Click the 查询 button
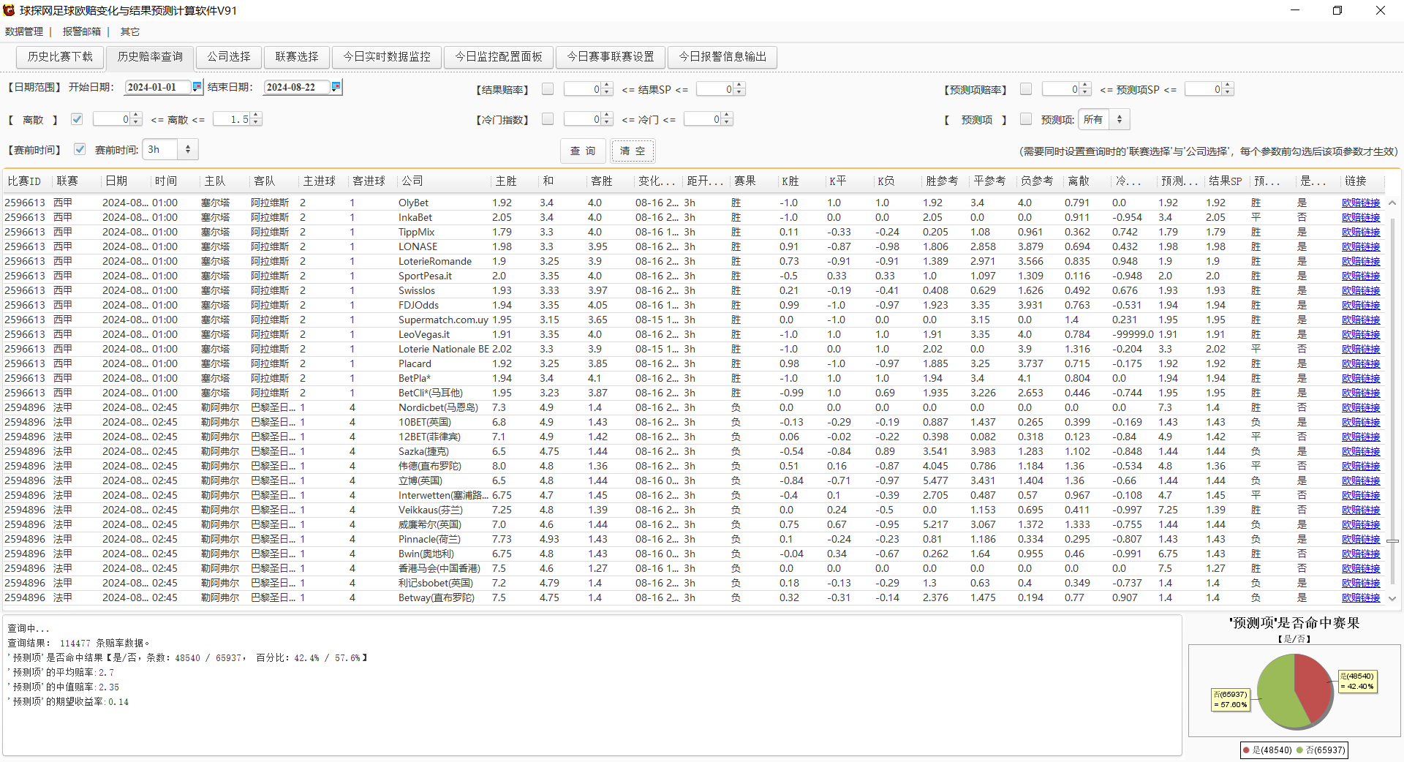The height and width of the screenshot is (762, 1404). (583, 151)
